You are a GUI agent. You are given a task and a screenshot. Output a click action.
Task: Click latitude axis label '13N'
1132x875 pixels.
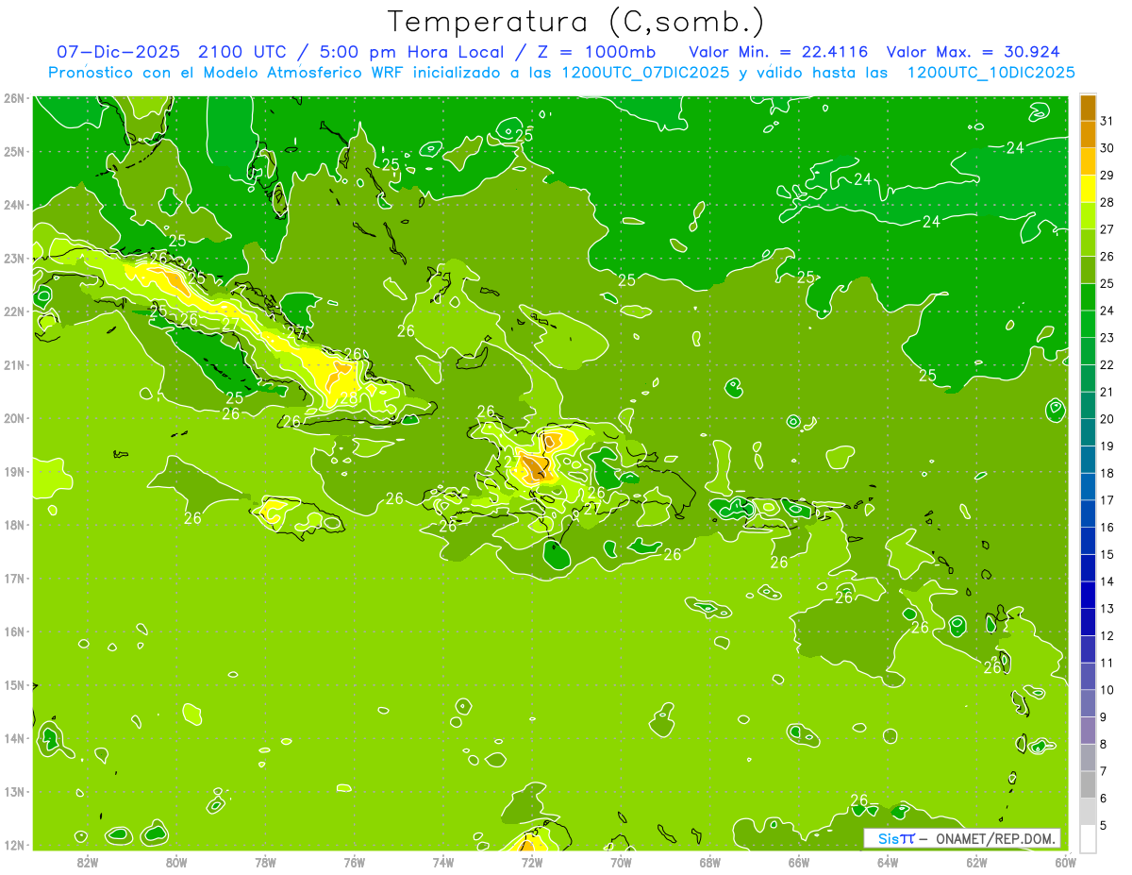pos(14,791)
